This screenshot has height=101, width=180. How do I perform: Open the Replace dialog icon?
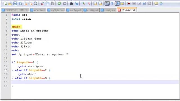76,4
